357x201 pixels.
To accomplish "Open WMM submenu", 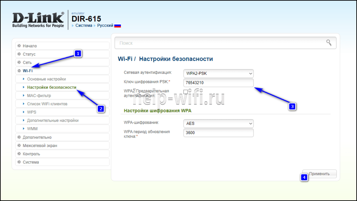I will 62,129.
